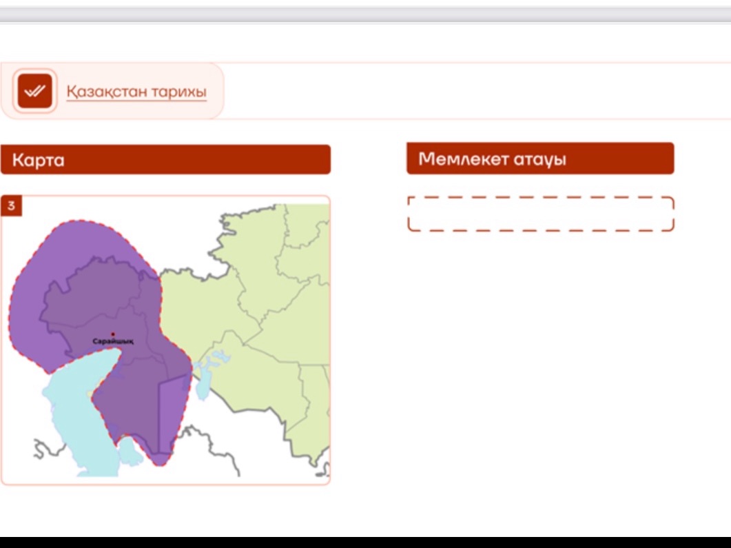Click the Мемлекет атауы header bar
731x548 pixels.
[x=541, y=158]
